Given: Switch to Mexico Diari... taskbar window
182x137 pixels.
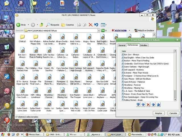Looking at the screenshot, I should click(34, 134).
